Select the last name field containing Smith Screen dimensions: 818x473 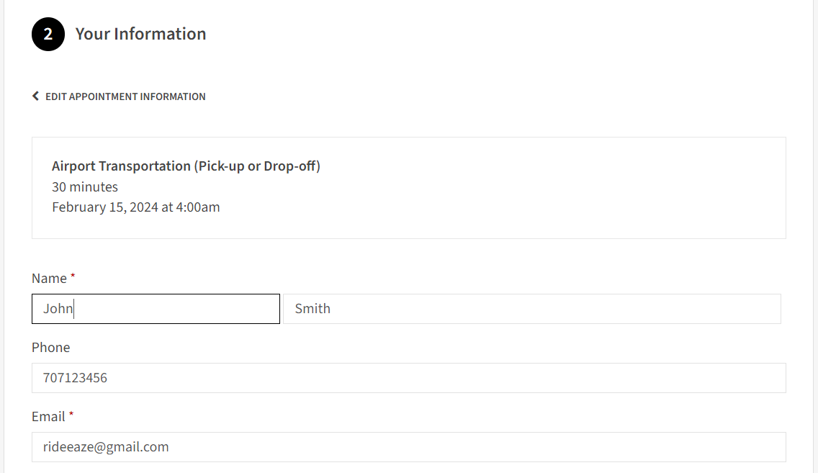point(531,309)
